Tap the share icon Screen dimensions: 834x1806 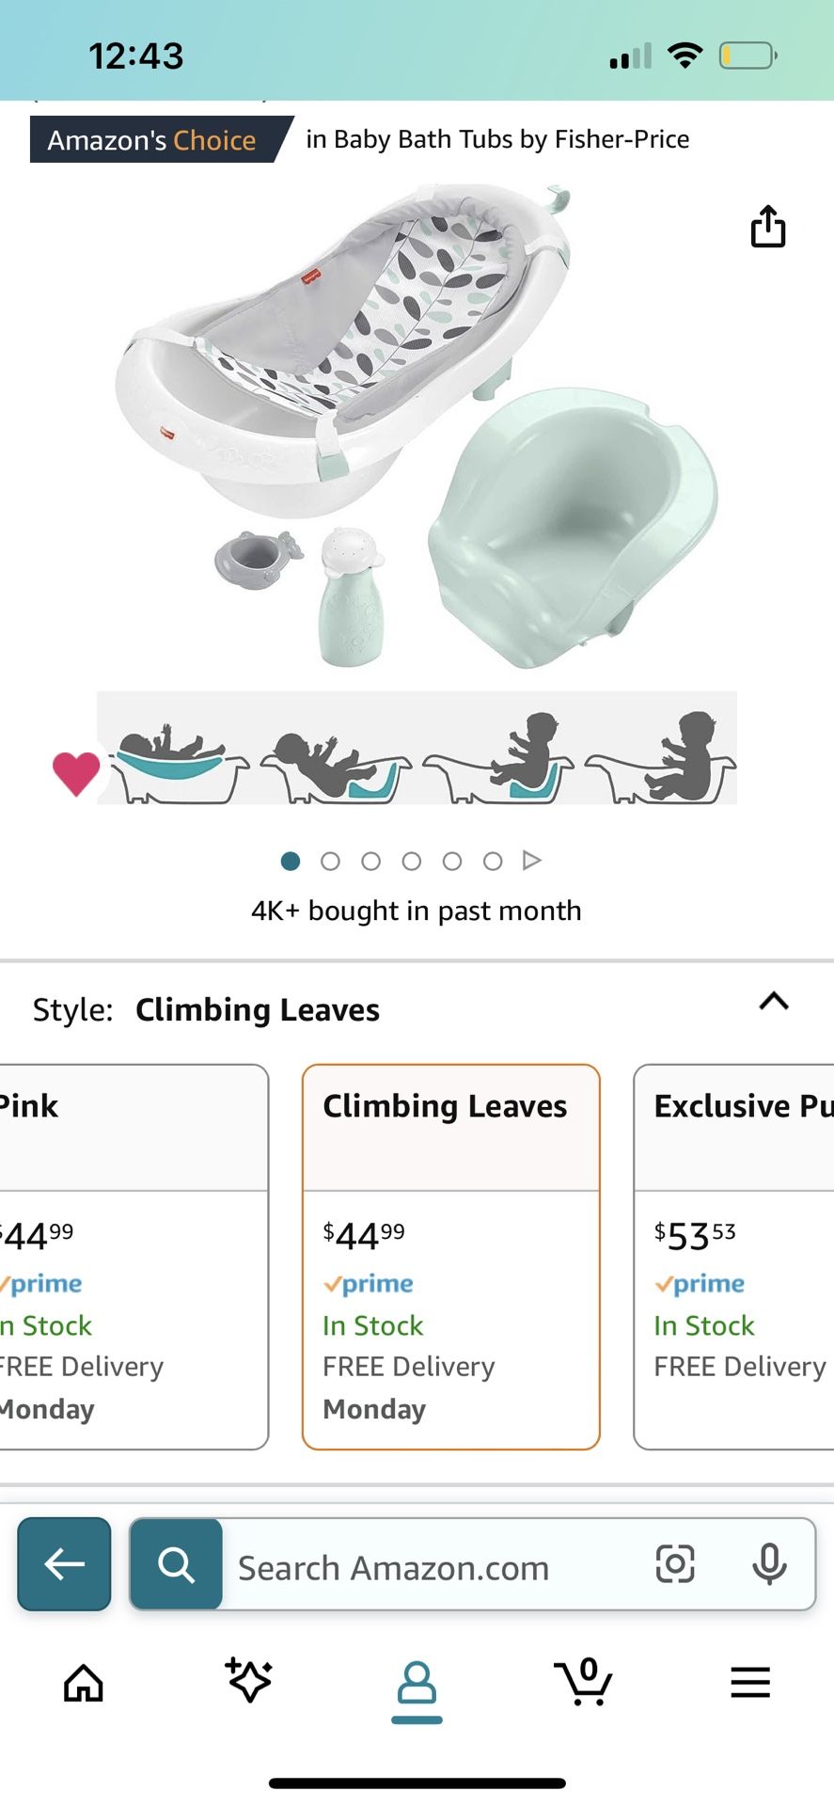(768, 227)
